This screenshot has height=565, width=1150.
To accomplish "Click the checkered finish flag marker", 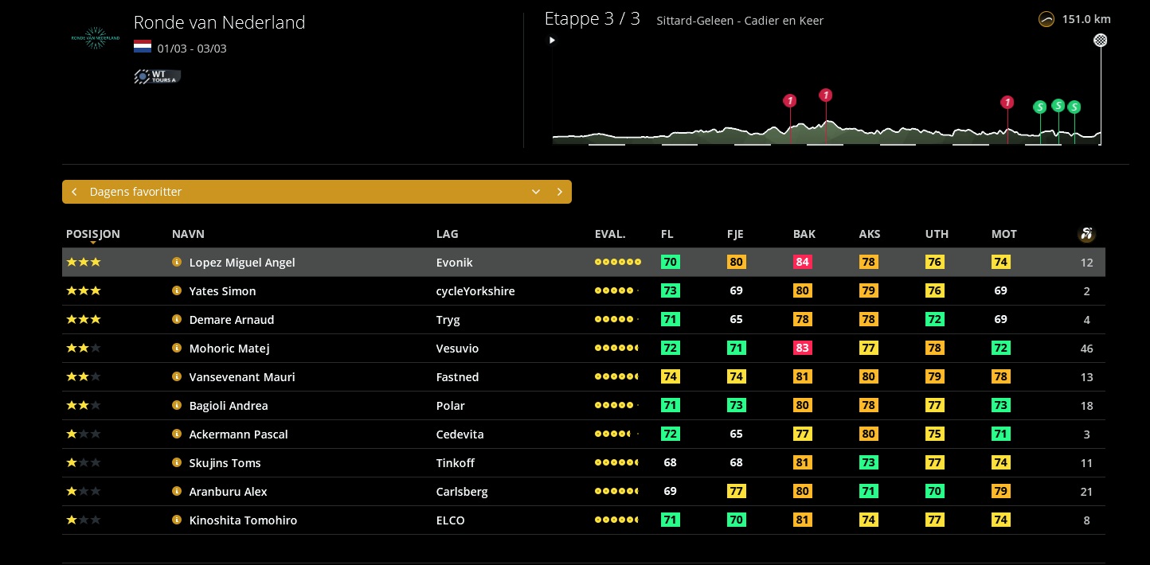I will click(1101, 40).
